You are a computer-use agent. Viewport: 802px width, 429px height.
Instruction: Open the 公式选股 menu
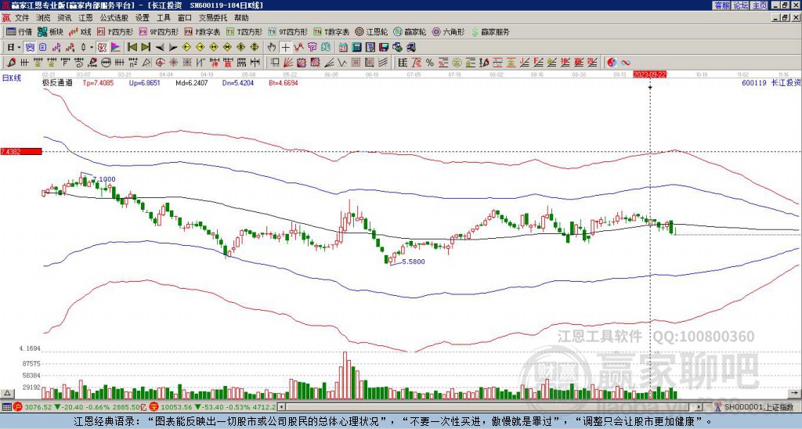(x=114, y=18)
